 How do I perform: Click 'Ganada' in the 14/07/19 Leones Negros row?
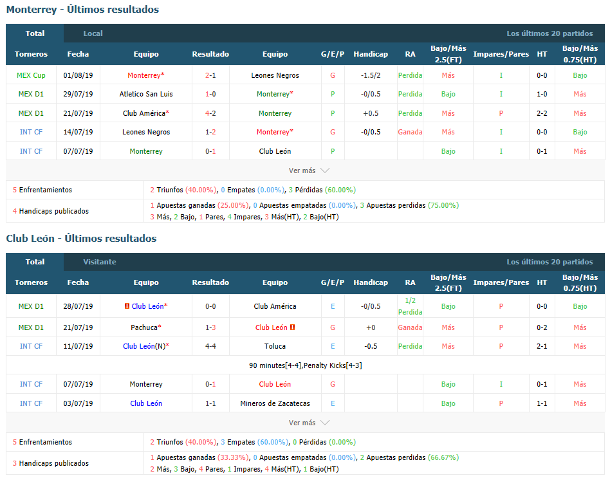click(x=410, y=132)
